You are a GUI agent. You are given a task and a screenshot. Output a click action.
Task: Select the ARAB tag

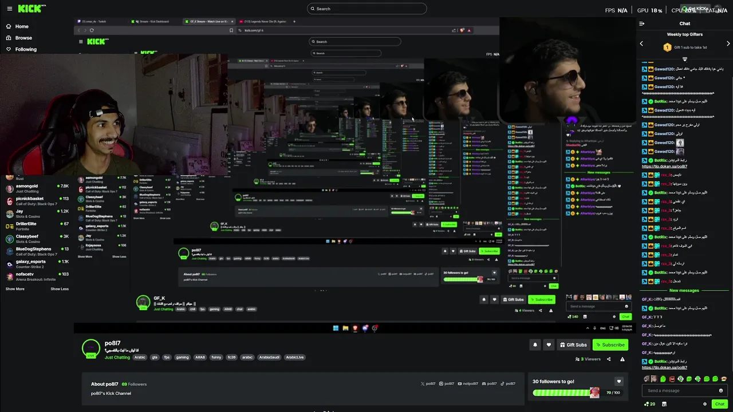tap(200, 357)
